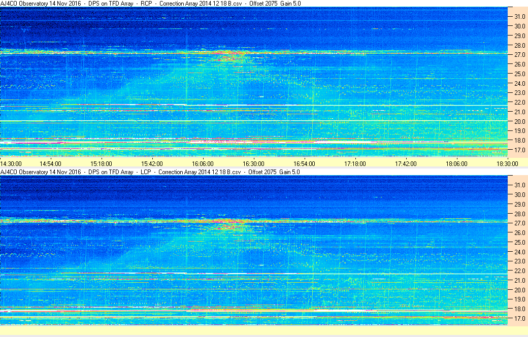Click inside the RCP spectrogram plot
Viewport: 528px width, 337px height.
[253, 82]
